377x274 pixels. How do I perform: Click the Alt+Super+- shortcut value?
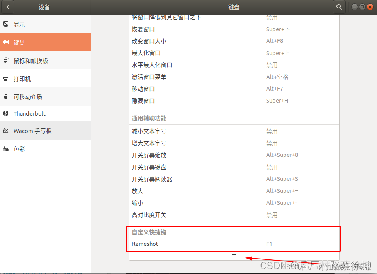click(x=281, y=203)
